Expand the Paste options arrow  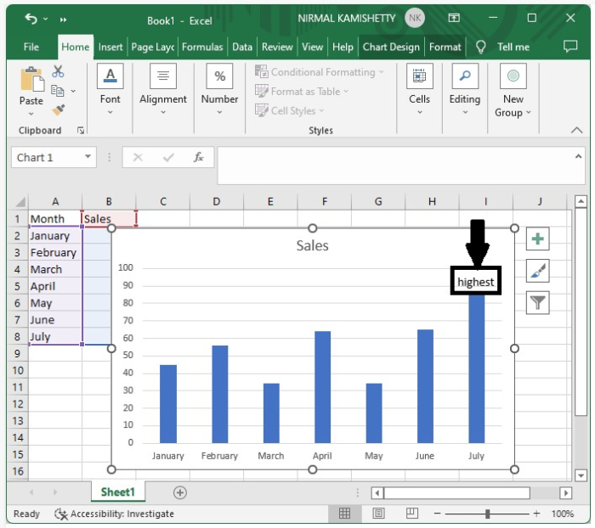click(x=31, y=114)
